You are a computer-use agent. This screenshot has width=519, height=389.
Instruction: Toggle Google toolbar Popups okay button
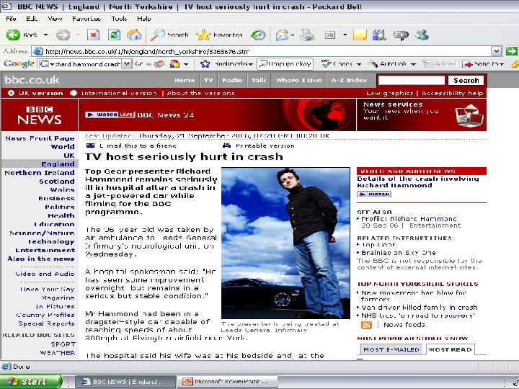[286, 64]
